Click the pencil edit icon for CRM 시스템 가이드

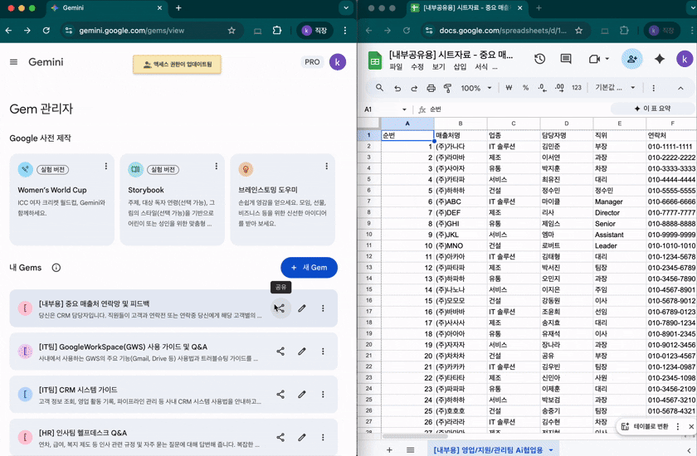(302, 395)
